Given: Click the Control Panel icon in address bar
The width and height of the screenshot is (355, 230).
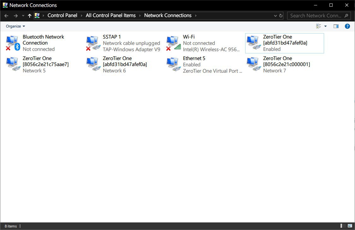Looking at the screenshot, I should coord(37,15).
